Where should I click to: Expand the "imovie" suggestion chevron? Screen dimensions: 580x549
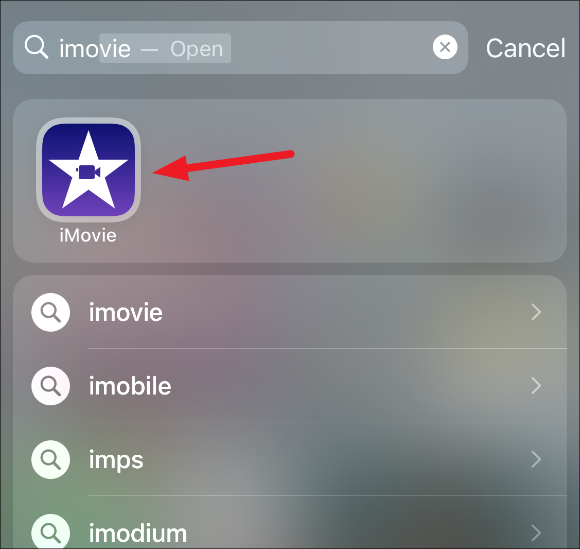[536, 312]
